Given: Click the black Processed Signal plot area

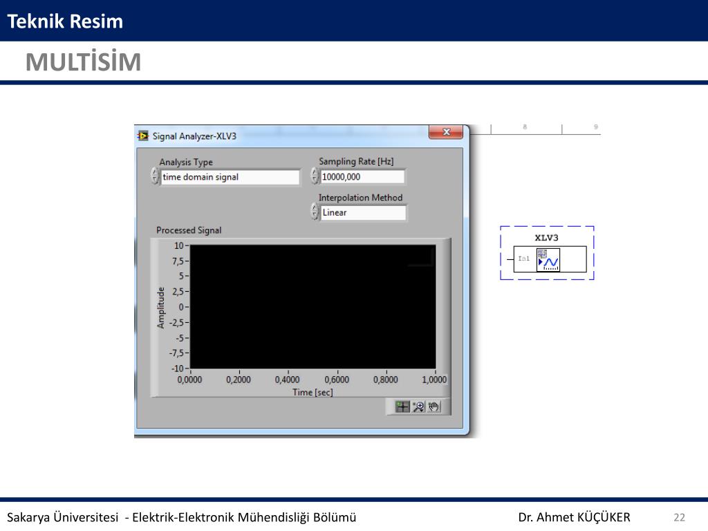Looking at the screenshot, I should coord(313,306).
